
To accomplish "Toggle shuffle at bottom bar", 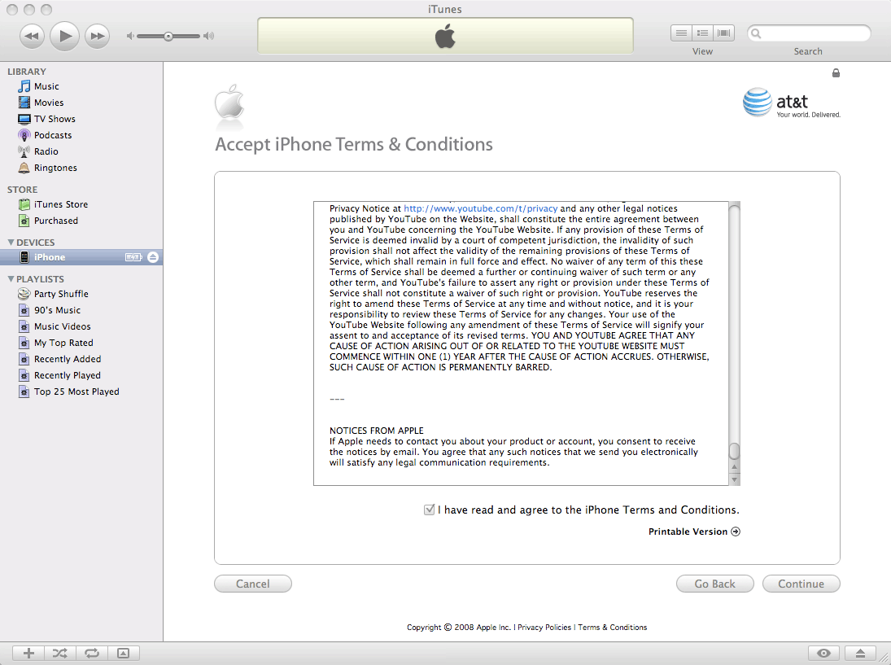I will [x=60, y=653].
